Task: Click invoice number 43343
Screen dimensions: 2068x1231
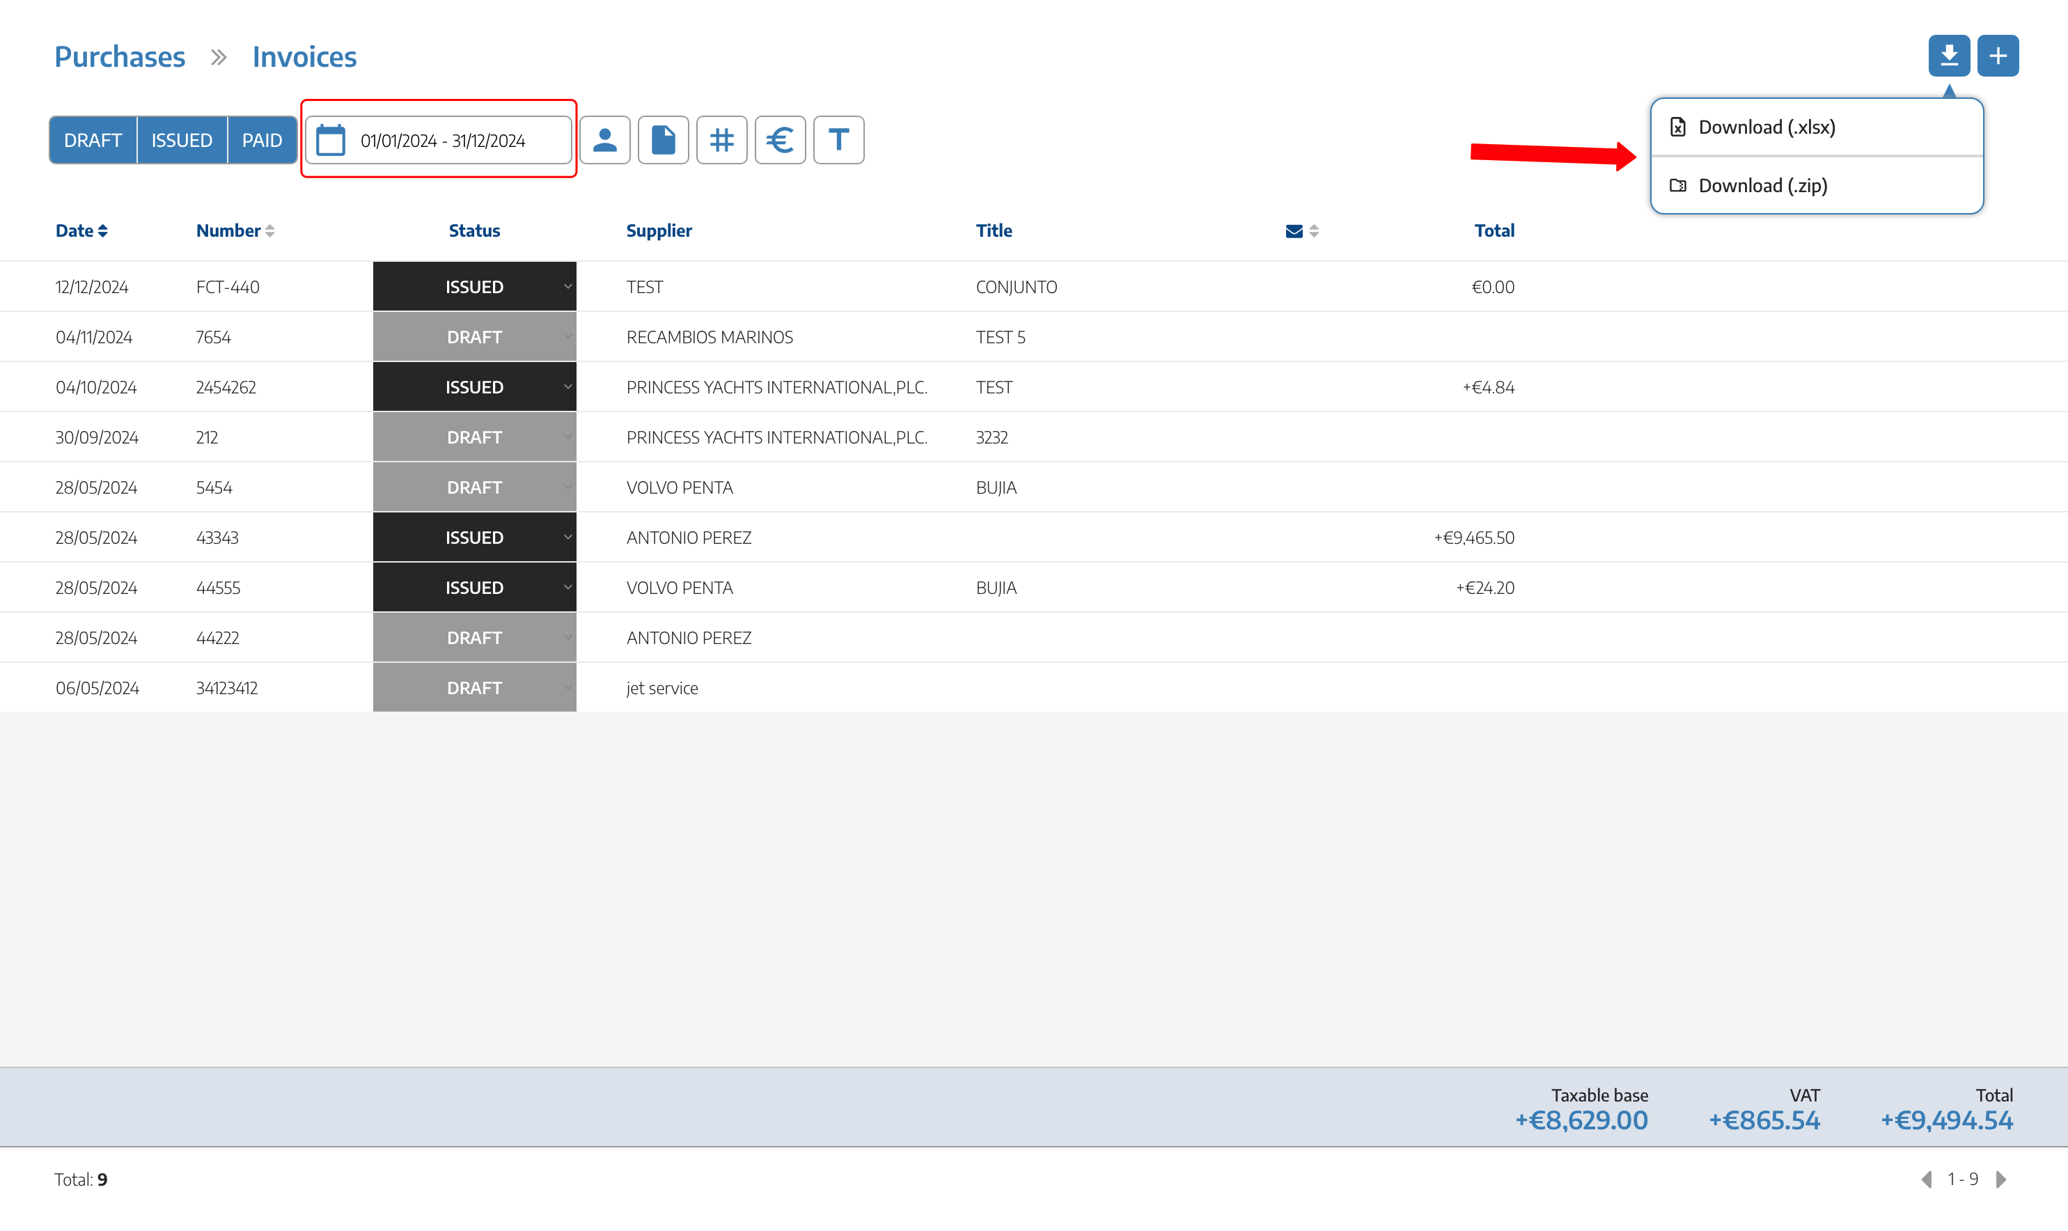Action: [x=217, y=538]
